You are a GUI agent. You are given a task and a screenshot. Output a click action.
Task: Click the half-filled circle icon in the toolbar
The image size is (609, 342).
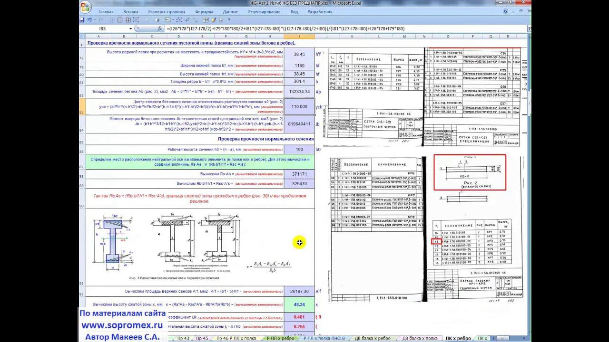tap(157, 20)
